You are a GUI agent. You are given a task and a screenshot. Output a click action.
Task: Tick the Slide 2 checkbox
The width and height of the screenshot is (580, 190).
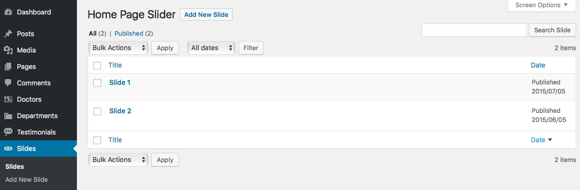coord(97,111)
